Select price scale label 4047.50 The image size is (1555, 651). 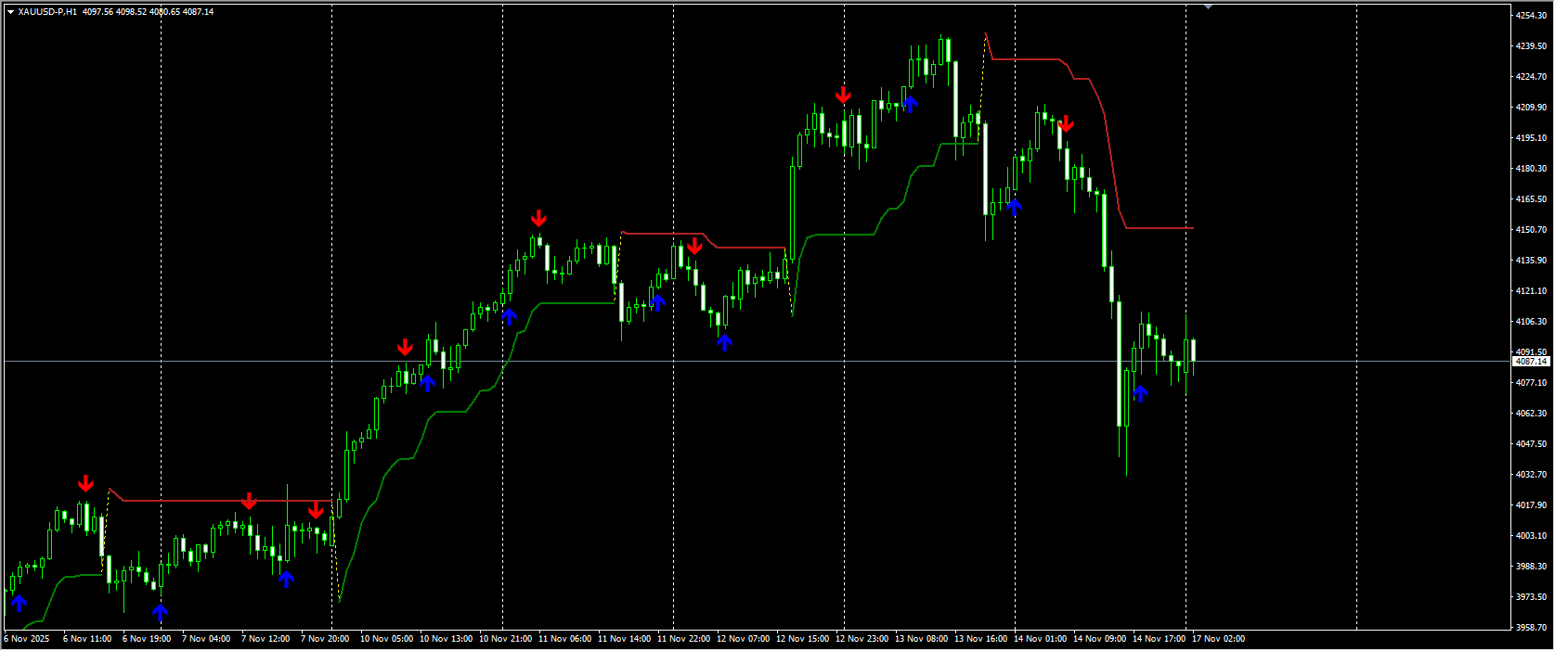coord(1532,444)
